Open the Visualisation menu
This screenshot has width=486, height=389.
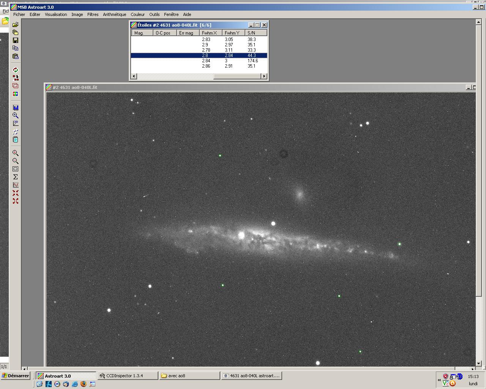[x=56, y=14]
